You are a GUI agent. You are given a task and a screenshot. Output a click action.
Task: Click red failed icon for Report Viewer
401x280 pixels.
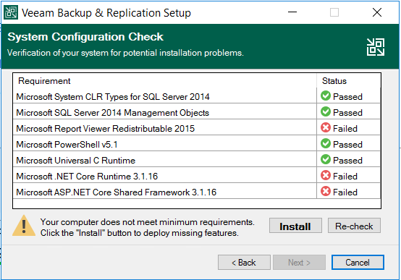pos(326,127)
